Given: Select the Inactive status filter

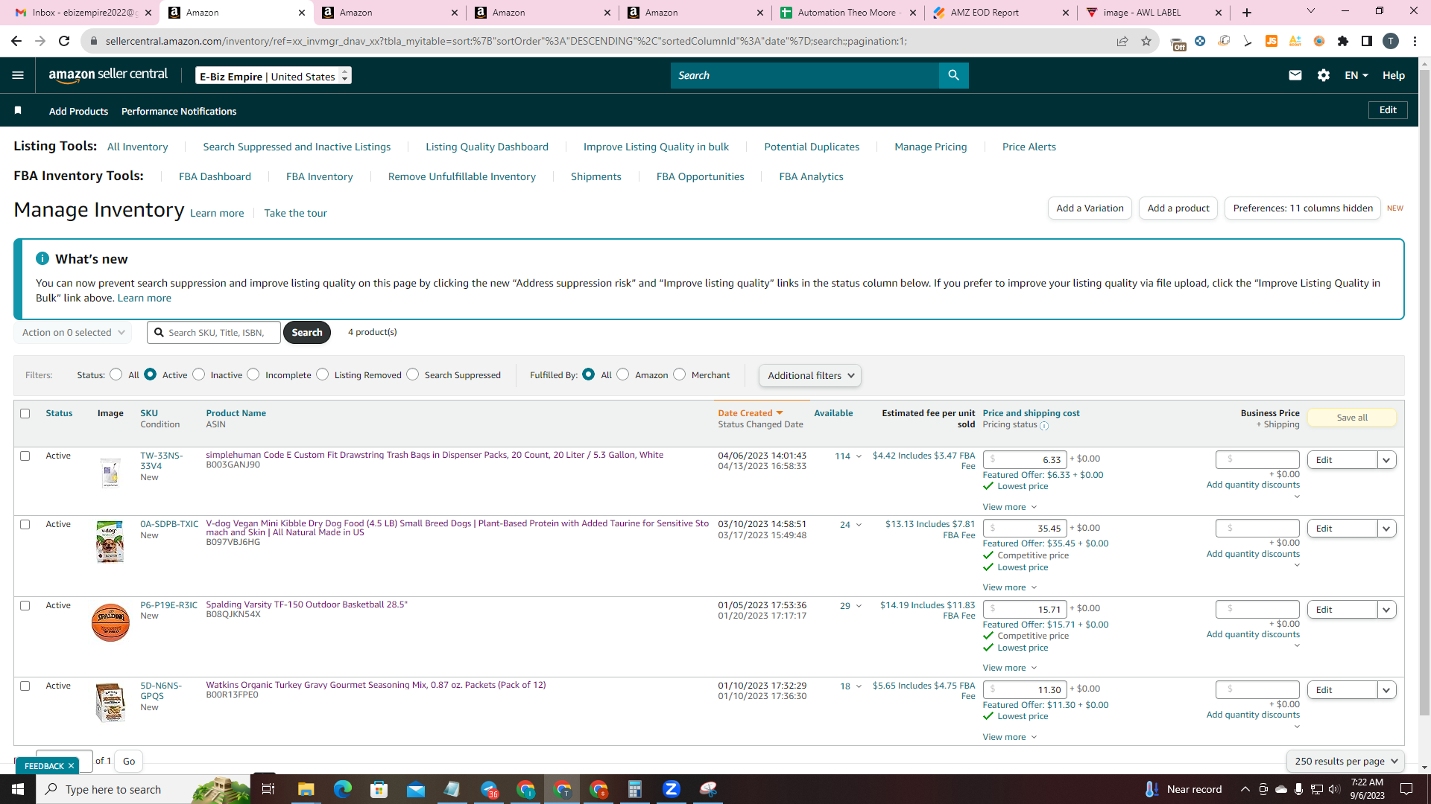Looking at the screenshot, I should coord(198,374).
